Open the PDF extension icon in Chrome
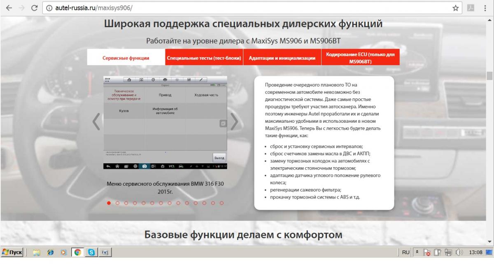Viewport: 494px width, 278px height. coord(471,8)
